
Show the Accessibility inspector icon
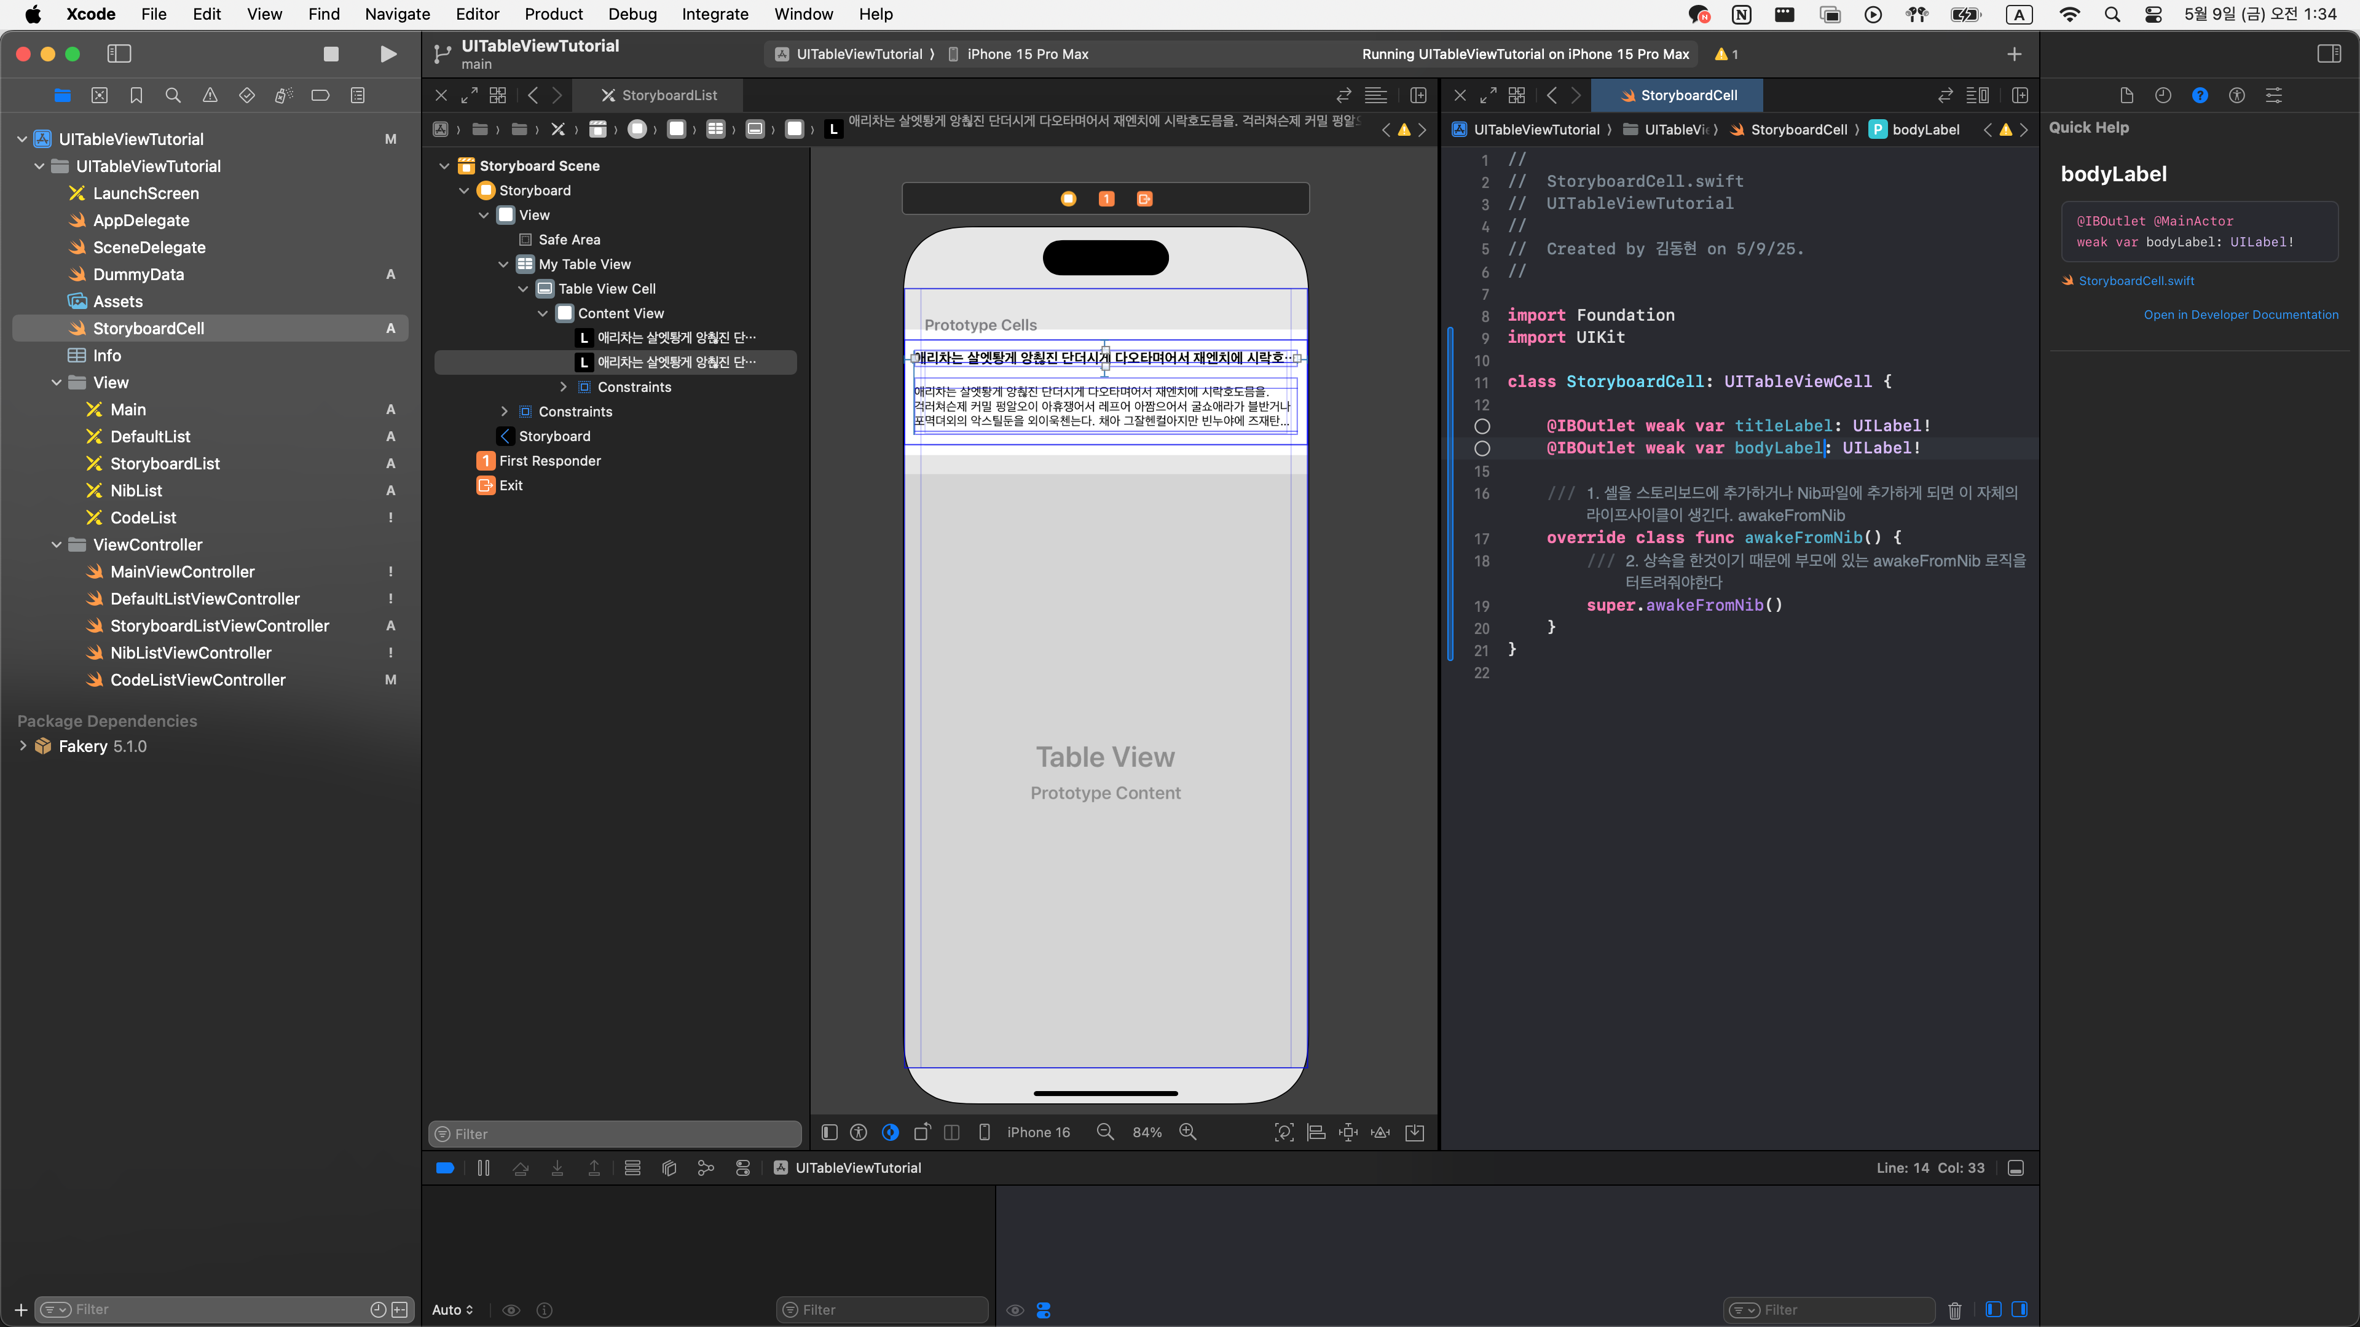(x=2237, y=95)
